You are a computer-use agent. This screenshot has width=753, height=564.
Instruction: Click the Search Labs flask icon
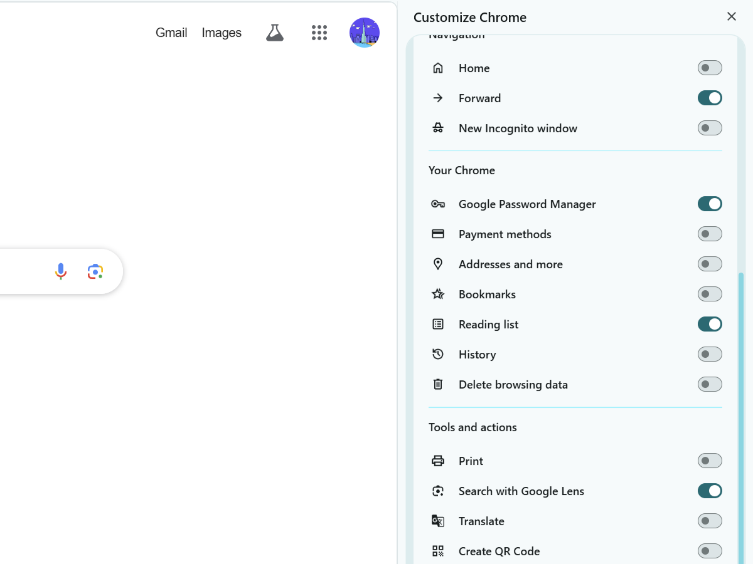pos(275,33)
